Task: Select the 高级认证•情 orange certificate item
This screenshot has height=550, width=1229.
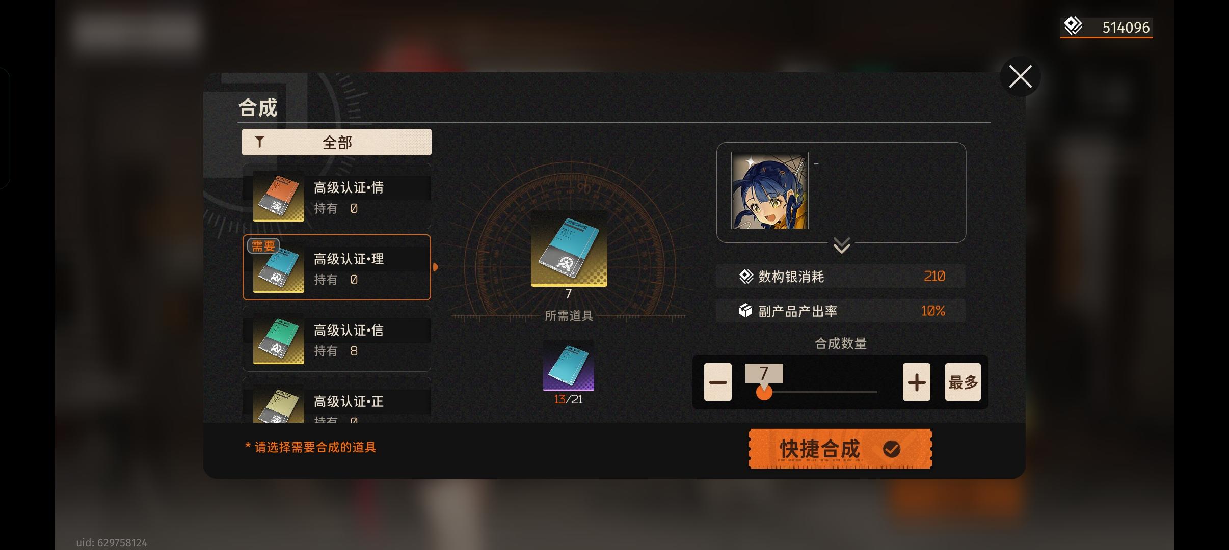Action: pyautogui.click(x=337, y=196)
